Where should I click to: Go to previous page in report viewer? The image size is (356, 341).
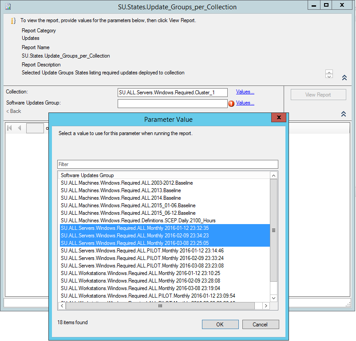20,128
